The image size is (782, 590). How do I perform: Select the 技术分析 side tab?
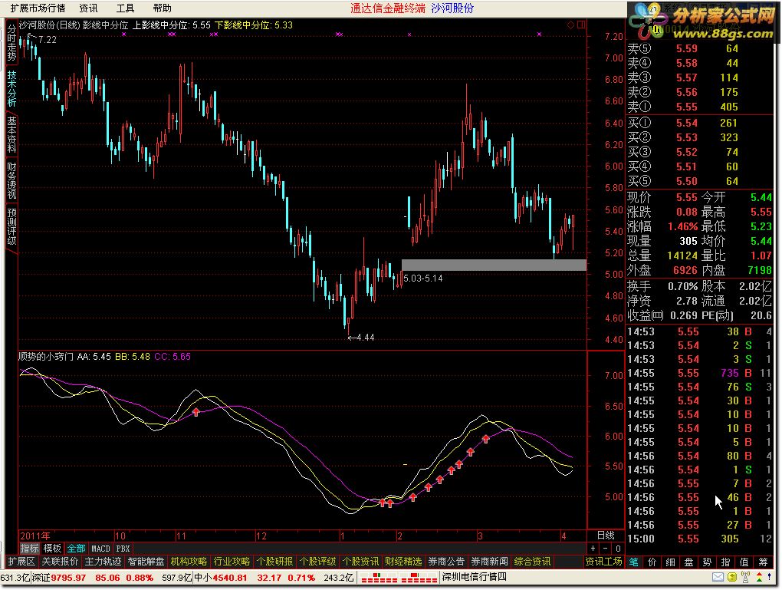[11, 88]
